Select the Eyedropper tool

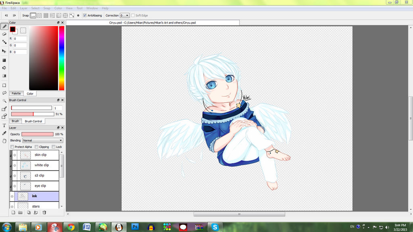[4, 133]
